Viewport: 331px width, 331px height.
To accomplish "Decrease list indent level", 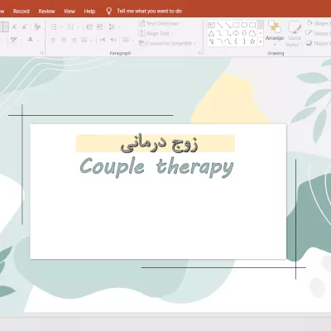I will (x=89, y=26).
